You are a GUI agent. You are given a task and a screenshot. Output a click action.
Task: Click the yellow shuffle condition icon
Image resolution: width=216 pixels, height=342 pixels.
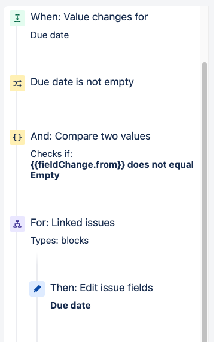click(17, 83)
